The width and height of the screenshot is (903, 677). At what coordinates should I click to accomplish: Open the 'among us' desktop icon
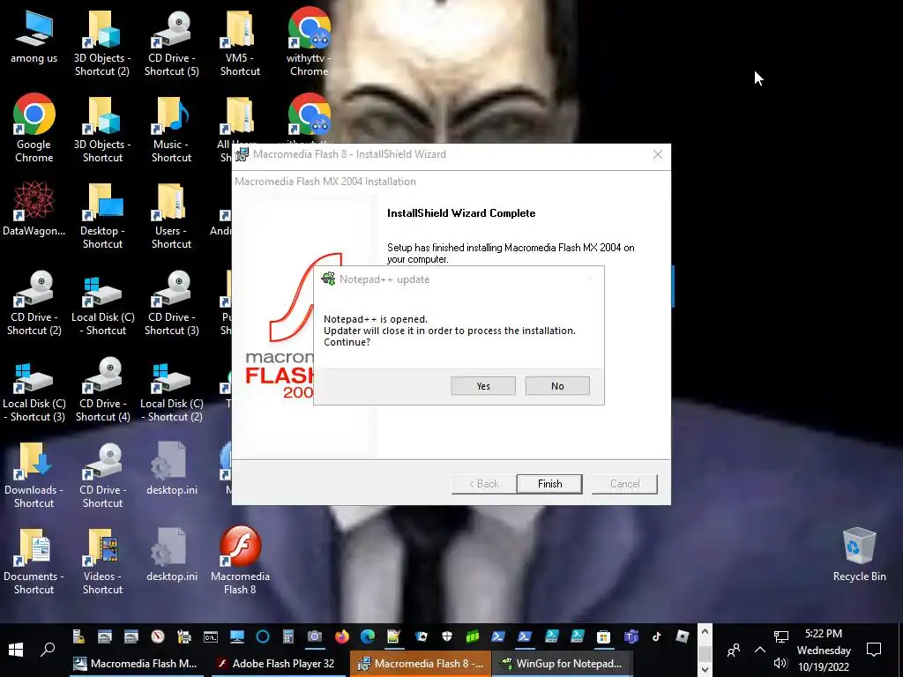[x=34, y=37]
